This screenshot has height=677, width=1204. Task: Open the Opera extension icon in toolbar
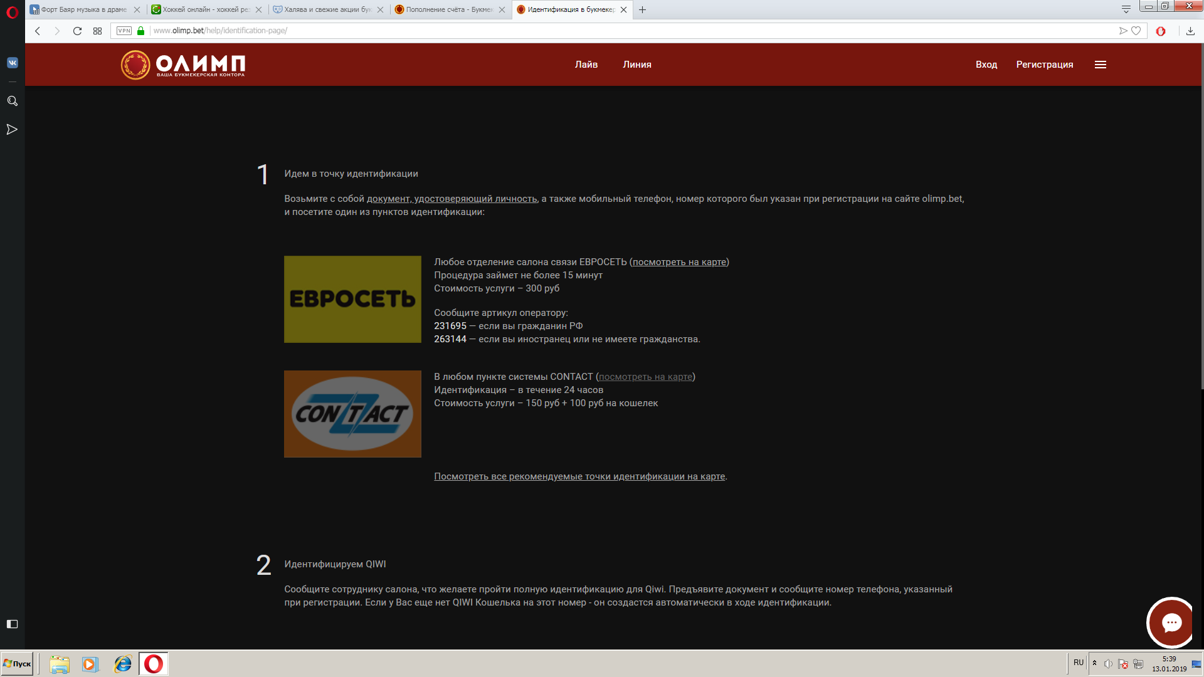click(1161, 31)
